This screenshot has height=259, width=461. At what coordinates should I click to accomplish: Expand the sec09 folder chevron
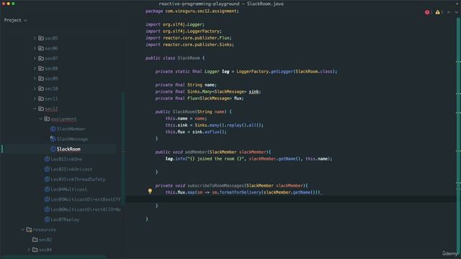pos(35,78)
